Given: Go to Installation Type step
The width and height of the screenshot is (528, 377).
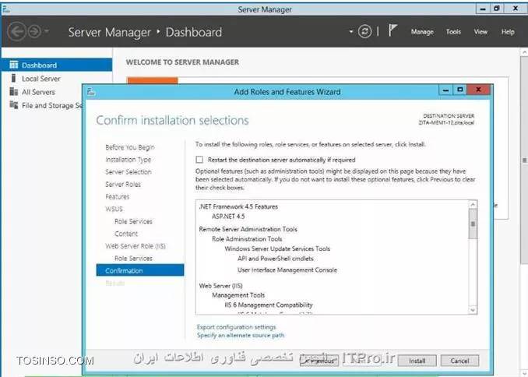Looking at the screenshot, I should pyautogui.click(x=128, y=160).
